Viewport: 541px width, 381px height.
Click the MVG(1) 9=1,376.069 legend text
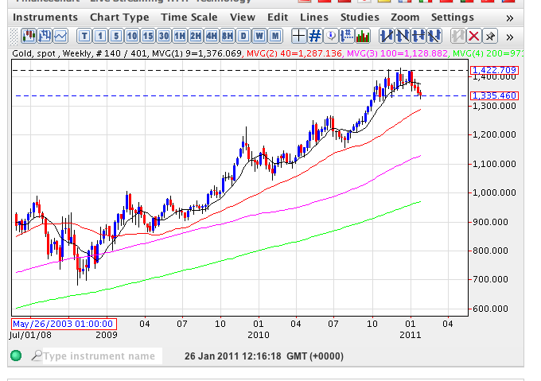(197, 53)
